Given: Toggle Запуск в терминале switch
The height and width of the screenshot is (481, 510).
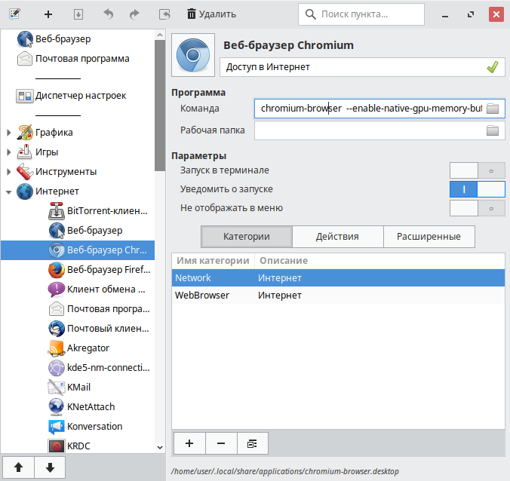Looking at the screenshot, I should pos(477,170).
